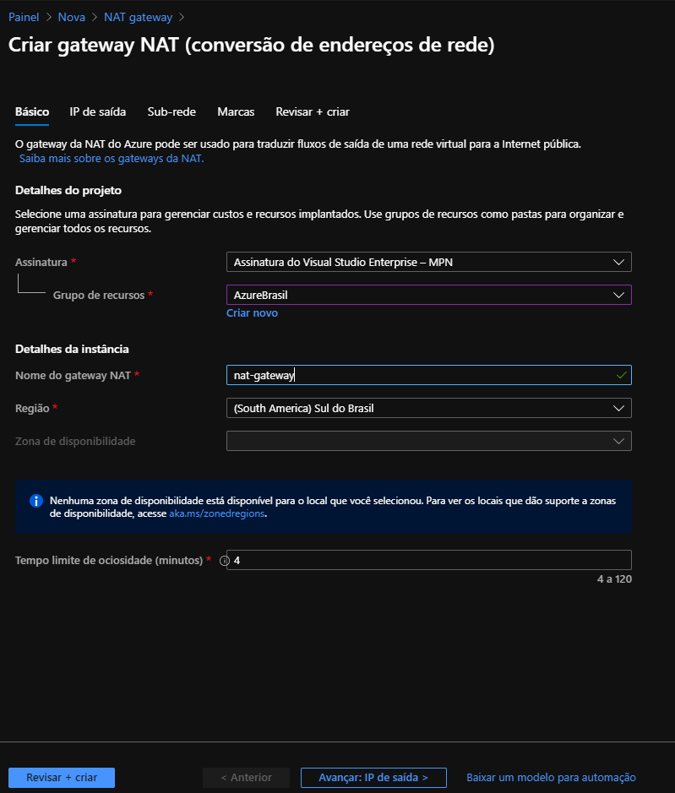Click the Tempo limite de ociosidade label

tap(109, 561)
